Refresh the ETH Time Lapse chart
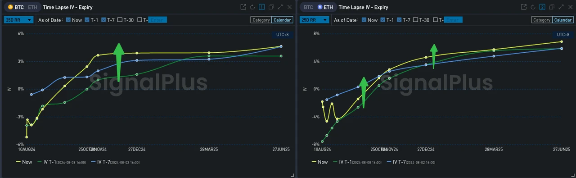The height and width of the screenshot is (178, 576). pos(533,7)
